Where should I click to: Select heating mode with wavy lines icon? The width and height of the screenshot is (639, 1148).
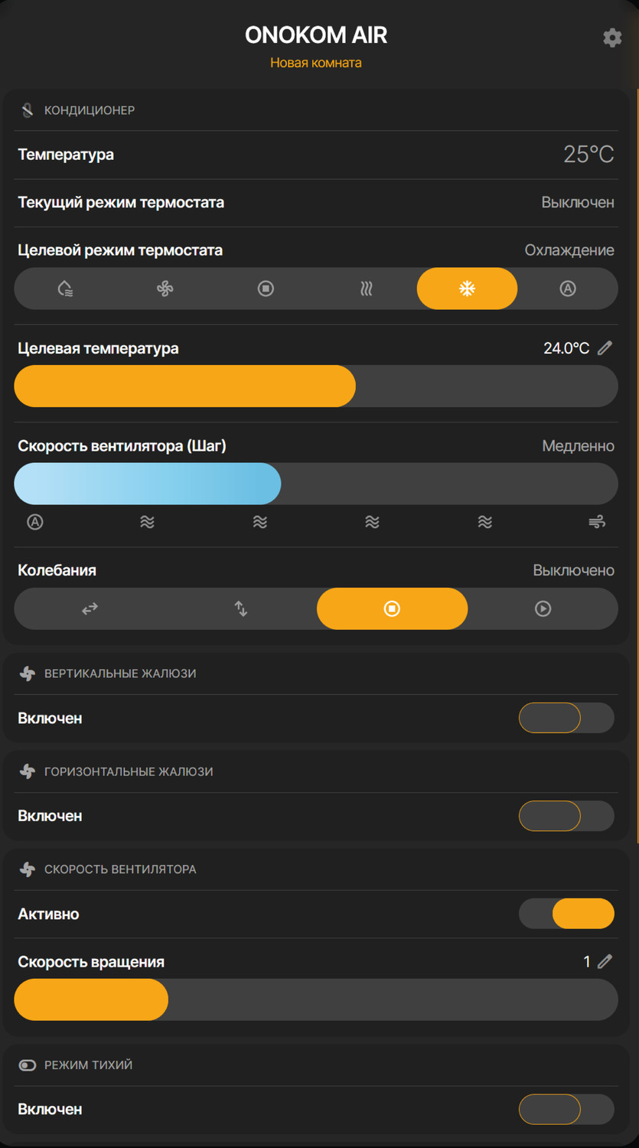tap(367, 289)
